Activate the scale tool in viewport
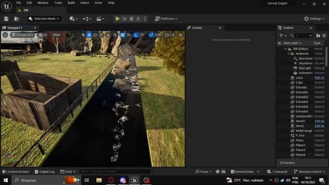Viewport: 329px width, 185px height. (101, 35)
